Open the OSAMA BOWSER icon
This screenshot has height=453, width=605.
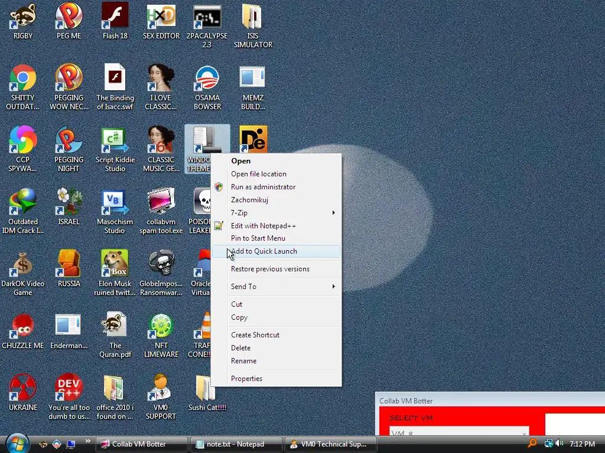pos(207,87)
